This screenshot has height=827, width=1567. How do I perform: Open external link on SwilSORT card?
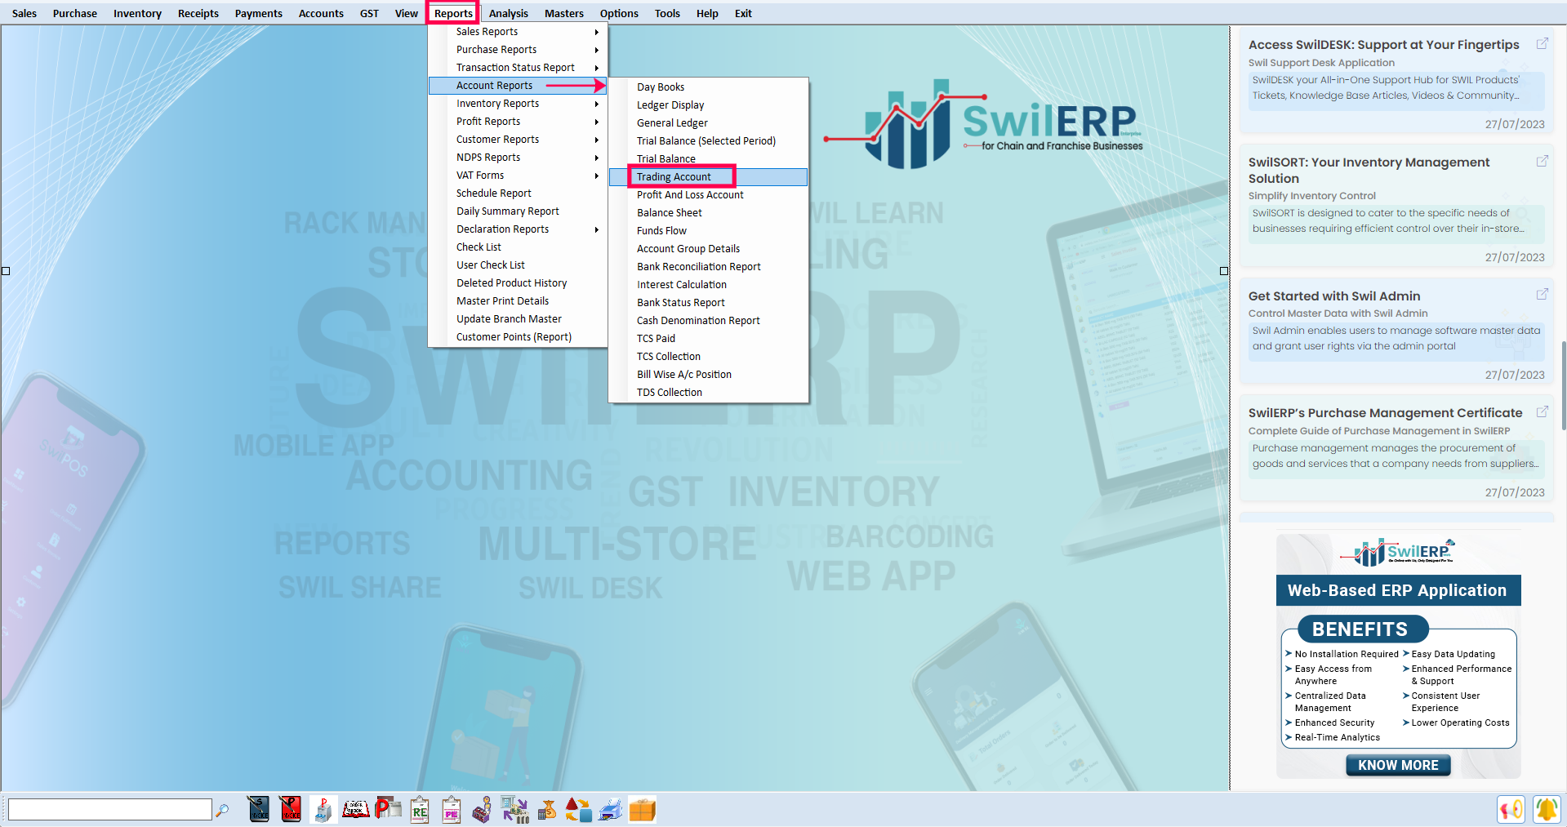click(1542, 162)
